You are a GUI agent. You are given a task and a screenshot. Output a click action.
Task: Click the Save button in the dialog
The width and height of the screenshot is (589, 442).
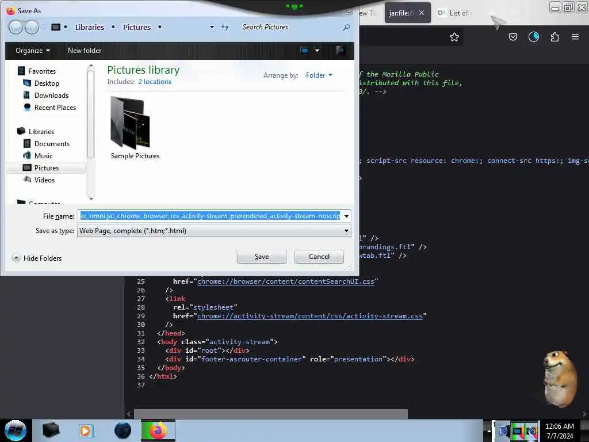click(262, 257)
